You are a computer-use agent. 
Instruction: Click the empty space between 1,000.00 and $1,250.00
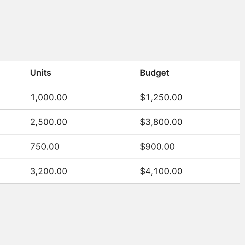coord(104,98)
